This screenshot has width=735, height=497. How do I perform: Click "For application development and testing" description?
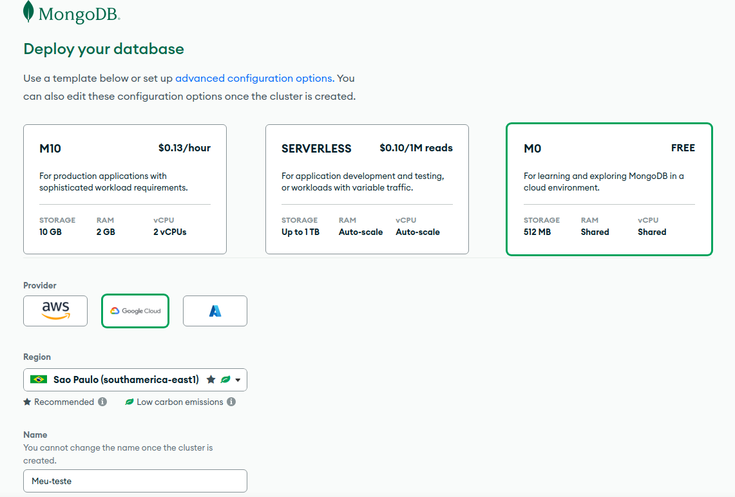[363, 182]
